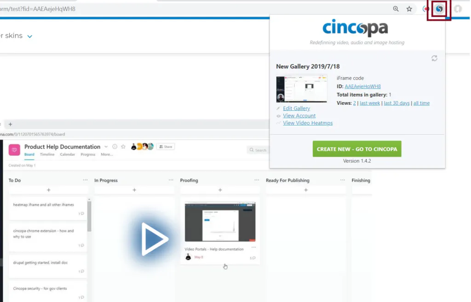Click the pink project icon beside Product Help Documentation
The image size is (471, 302).
point(14,150)
